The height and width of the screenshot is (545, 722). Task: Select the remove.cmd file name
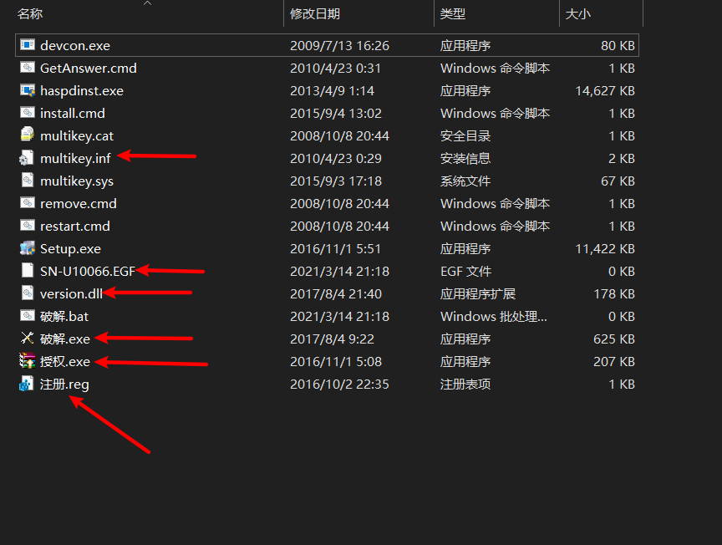tap(79, 204)
